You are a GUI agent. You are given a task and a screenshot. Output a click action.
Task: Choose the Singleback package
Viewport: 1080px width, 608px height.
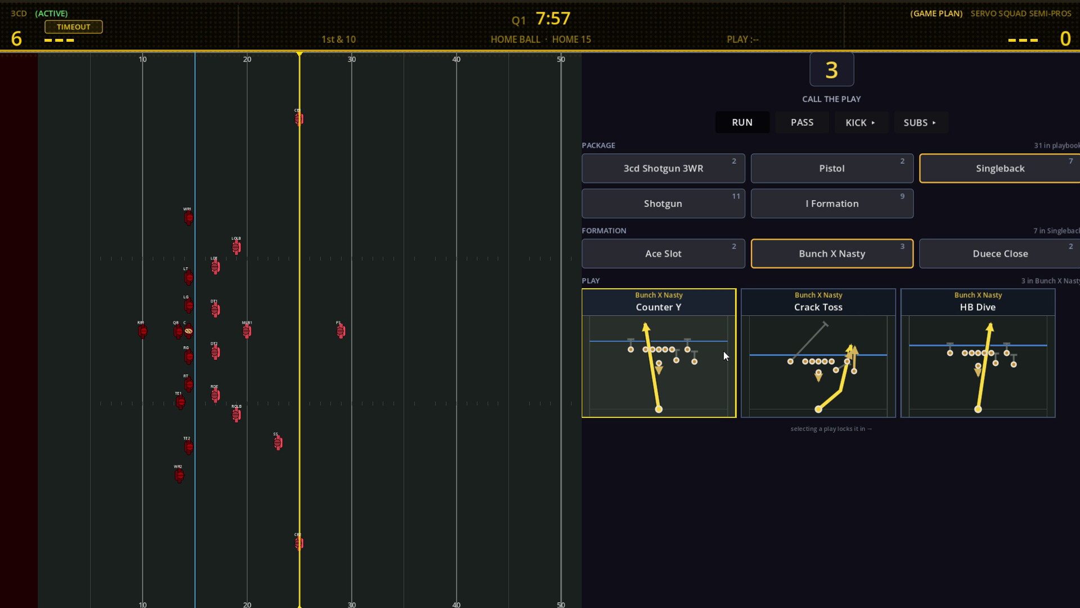coord(1000,168)
